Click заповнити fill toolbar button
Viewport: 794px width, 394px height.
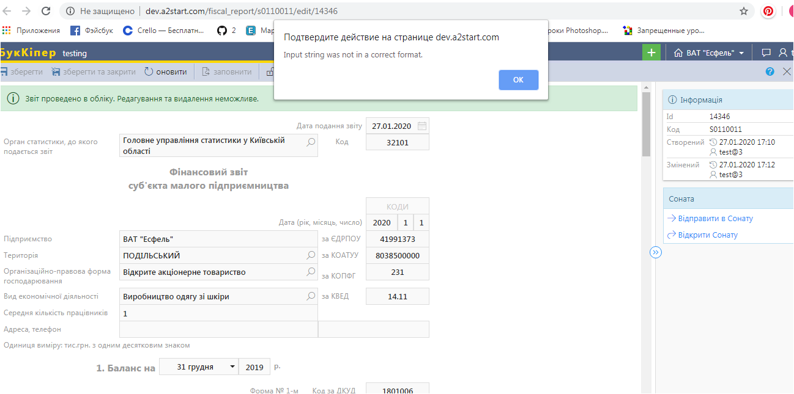click(226, 71)
